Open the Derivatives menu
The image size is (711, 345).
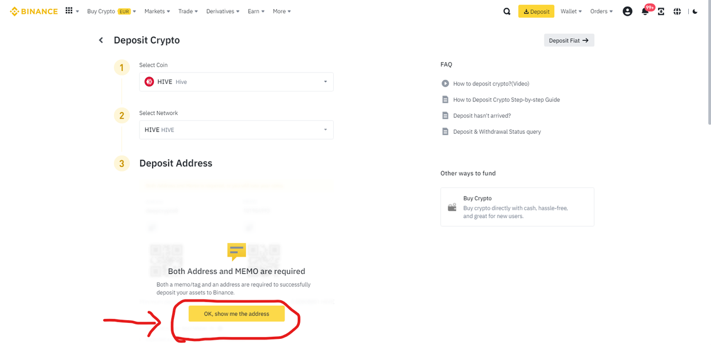[x=223, y=11]
